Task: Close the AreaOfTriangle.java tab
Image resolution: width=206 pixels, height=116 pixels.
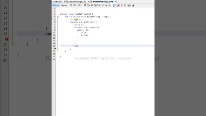Action: 89,2
